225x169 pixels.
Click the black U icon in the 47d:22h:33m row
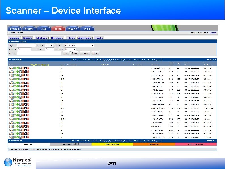(x=26, y=90)
